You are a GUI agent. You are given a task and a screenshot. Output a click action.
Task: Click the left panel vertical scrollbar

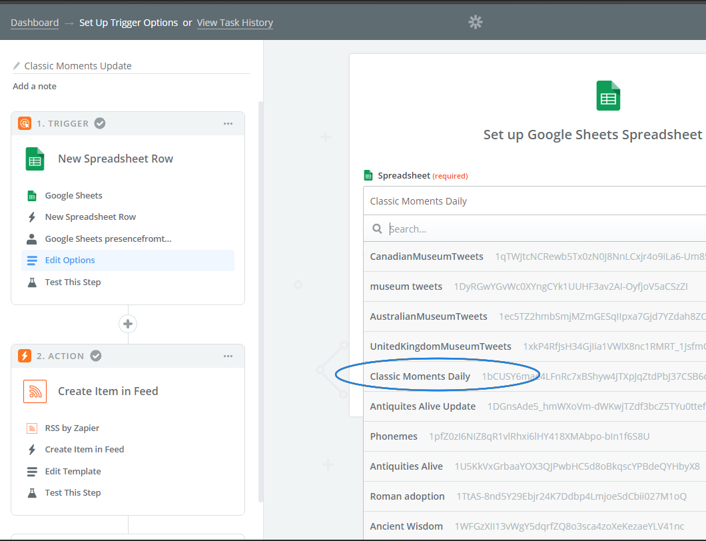(x=260, y=302)
